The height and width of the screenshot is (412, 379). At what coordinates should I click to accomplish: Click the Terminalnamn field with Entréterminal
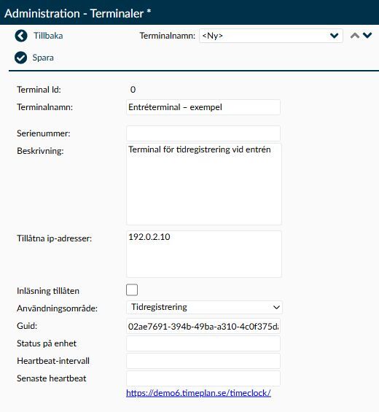click(x=203, y=107)
